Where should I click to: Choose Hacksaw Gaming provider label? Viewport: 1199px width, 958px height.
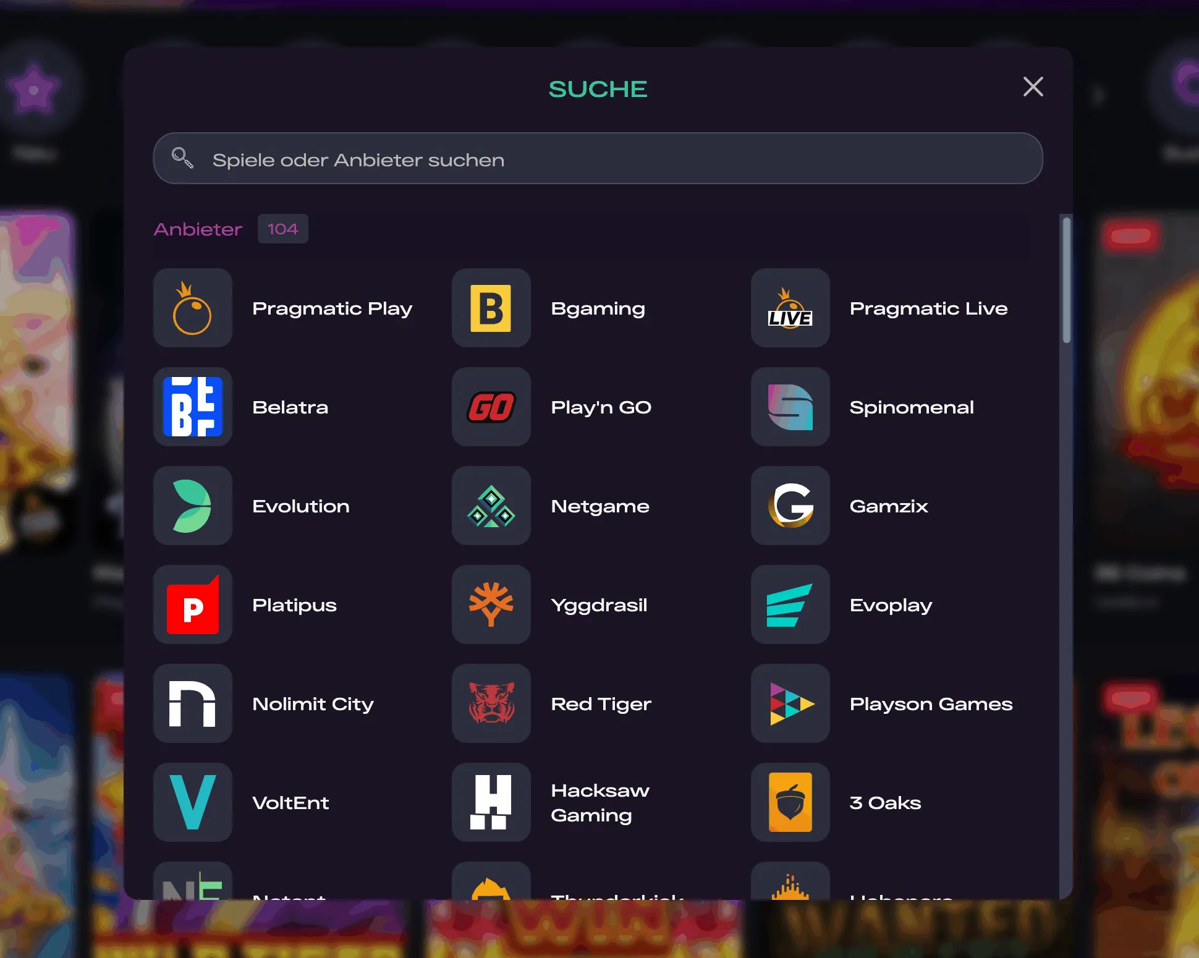tap(599, 802)
